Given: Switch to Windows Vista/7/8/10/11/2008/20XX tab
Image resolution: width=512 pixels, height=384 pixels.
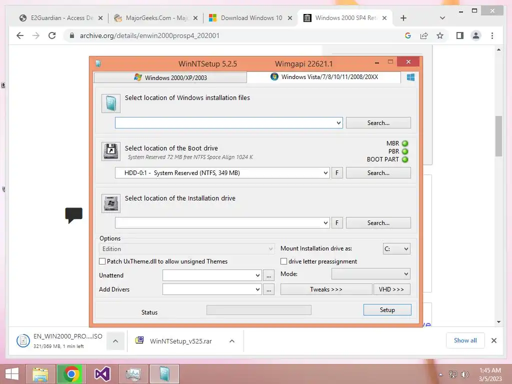Looking at the screenshot, I should 324,77.
